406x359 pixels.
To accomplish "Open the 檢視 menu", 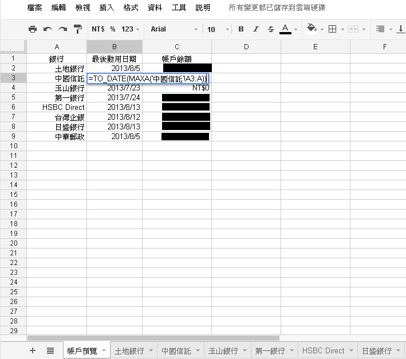I will point(82,8).
